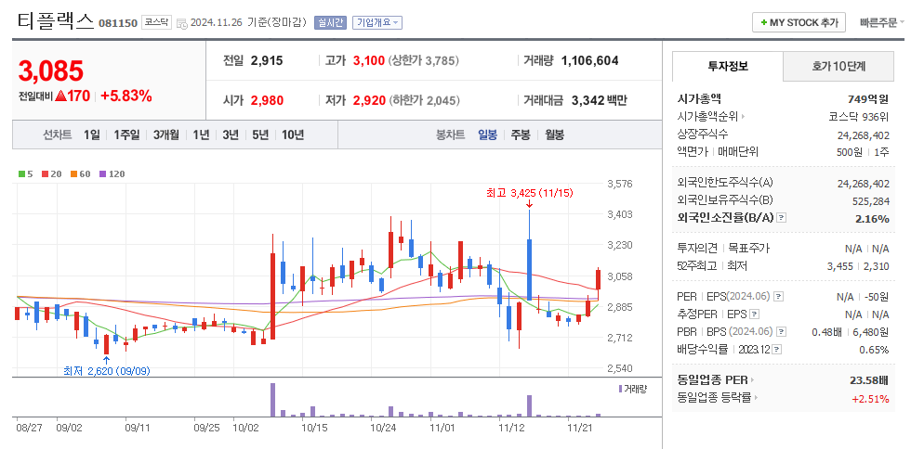Click the 시가총액순위 link

[707, 117]
